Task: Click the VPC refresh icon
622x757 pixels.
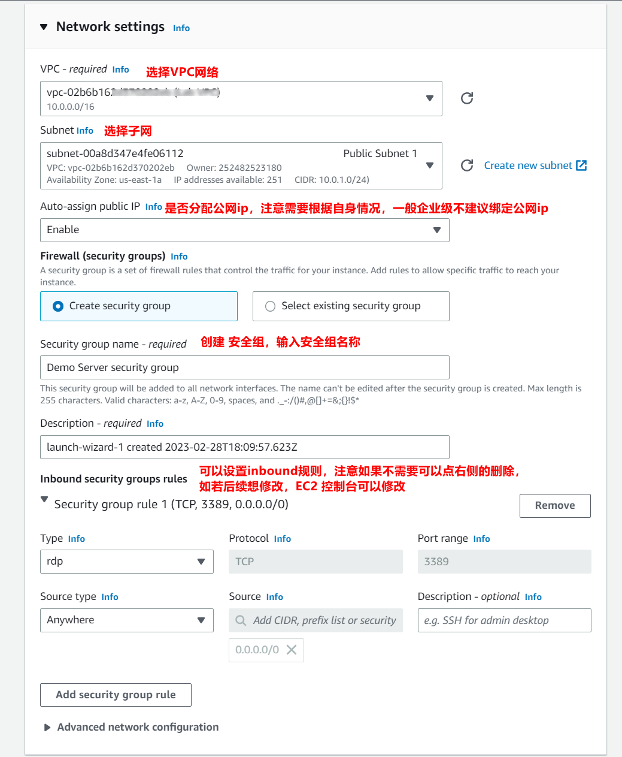Action: click(x=467, y=98)
